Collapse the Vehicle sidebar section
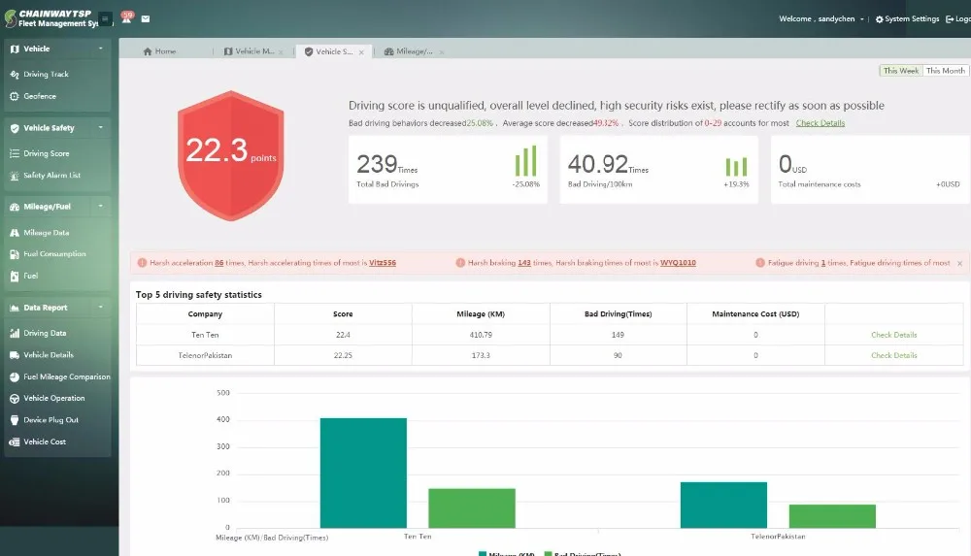Screen dimensions: 971x556 point(100,49)
